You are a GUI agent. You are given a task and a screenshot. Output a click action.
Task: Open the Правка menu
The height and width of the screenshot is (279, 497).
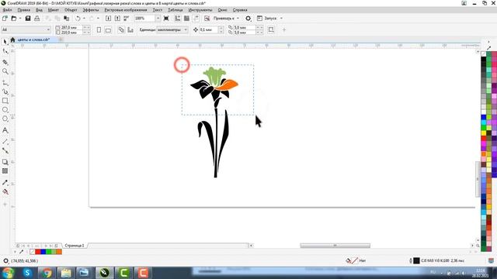(x=24, y=10)
